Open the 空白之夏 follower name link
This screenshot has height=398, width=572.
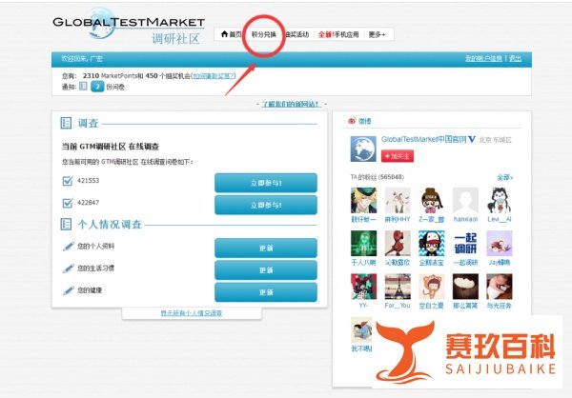(x=432, y=306)
